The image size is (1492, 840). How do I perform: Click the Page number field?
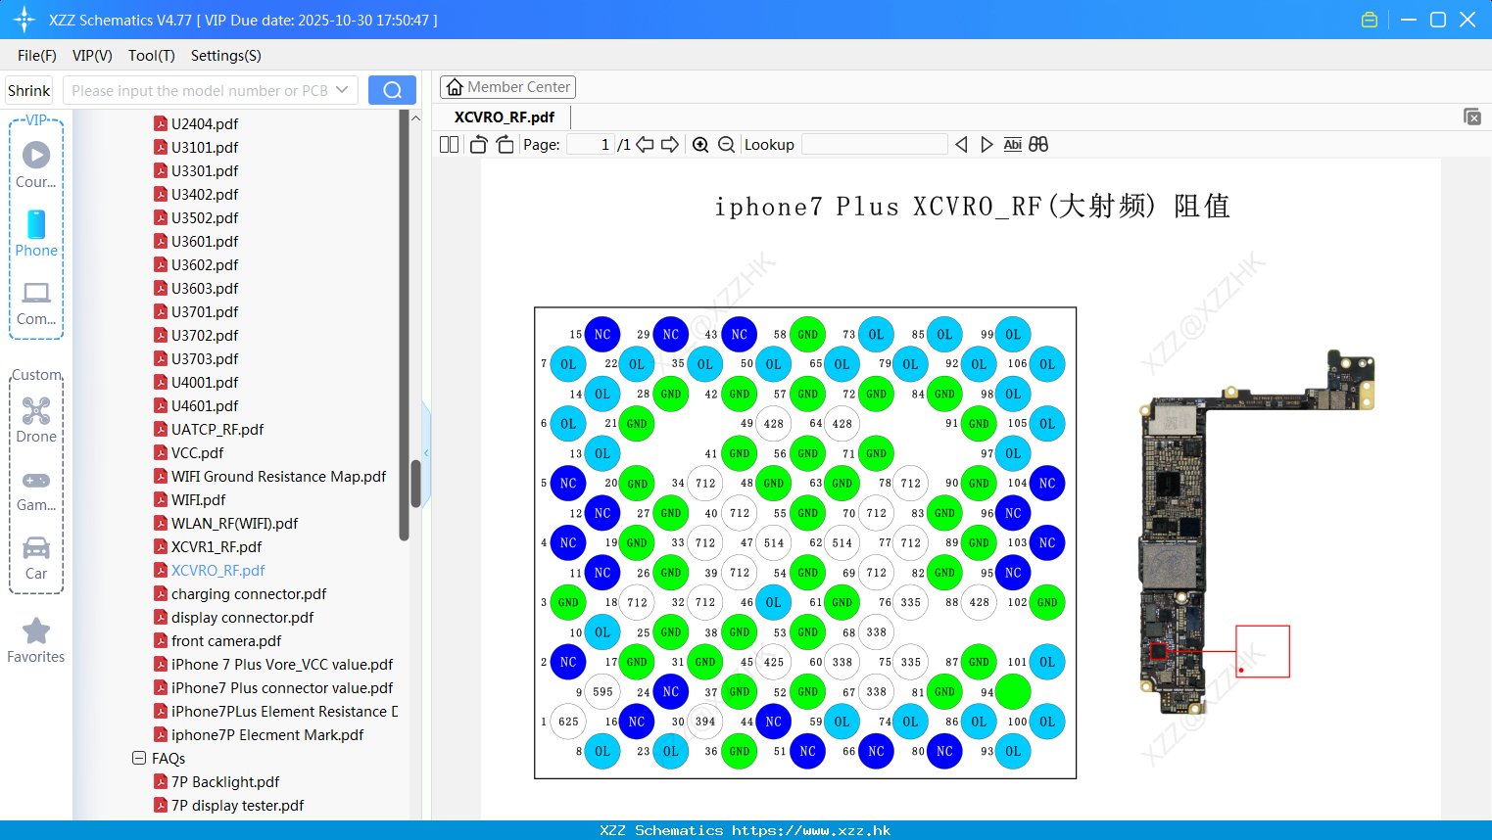pos(591,145)
